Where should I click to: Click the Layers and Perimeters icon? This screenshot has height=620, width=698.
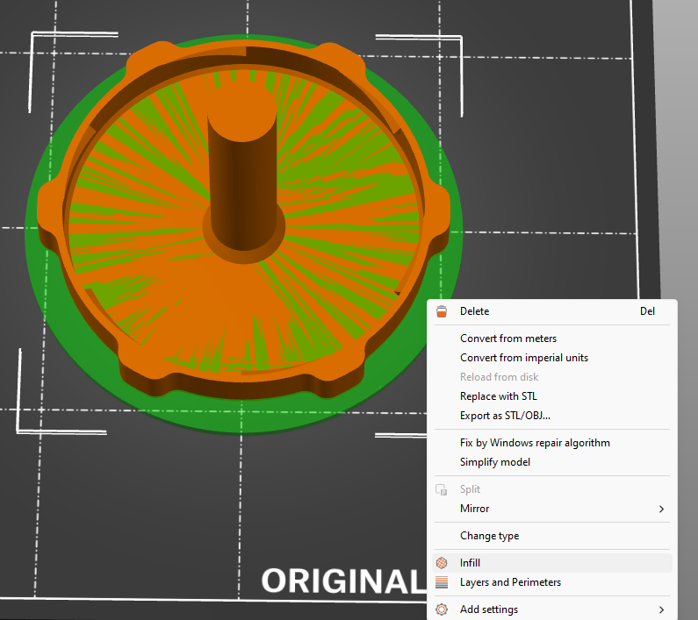coord(442,582)
